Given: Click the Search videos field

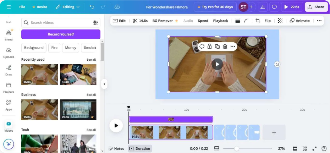Looking at the screenshot, I should pyautogui.click(x=61, y=22).
